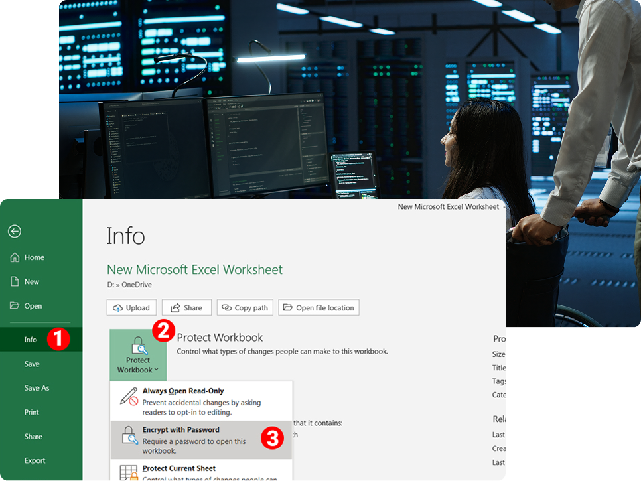Click the Info page heading

125,236
